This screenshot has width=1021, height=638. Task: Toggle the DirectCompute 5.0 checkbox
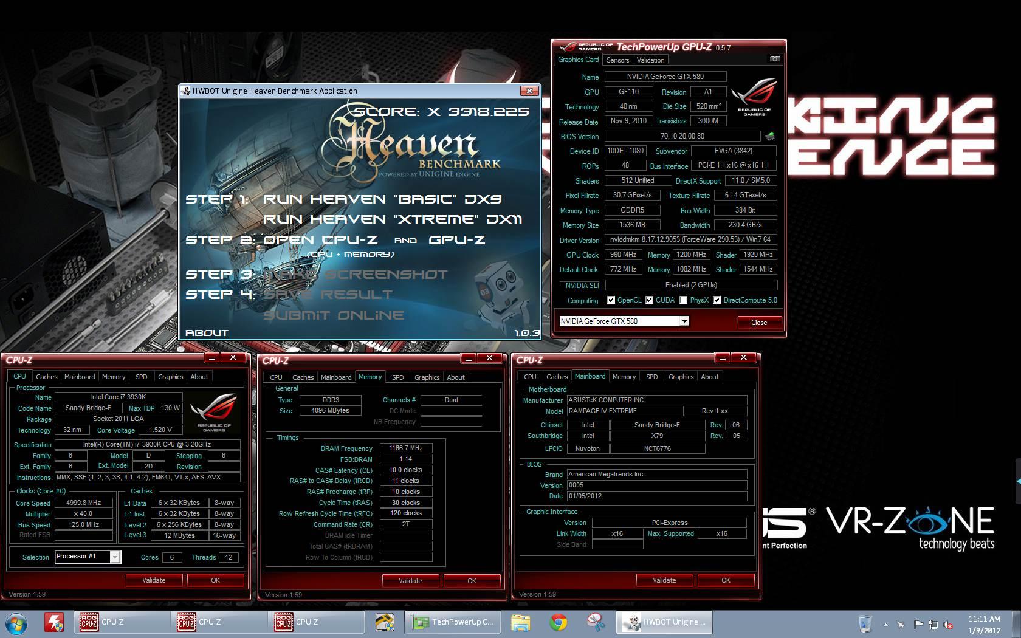(x=717, y=300)
